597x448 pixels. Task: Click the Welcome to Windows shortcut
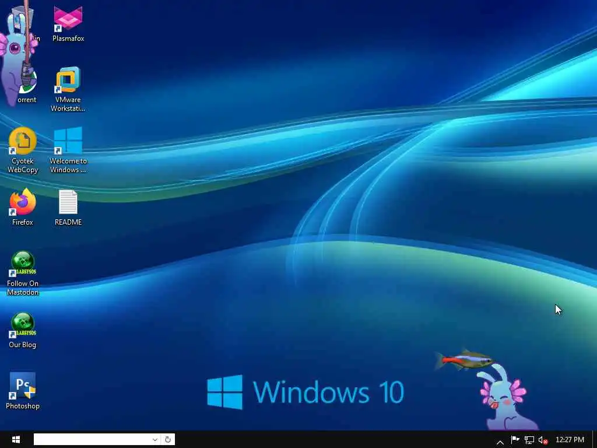pos(68,150)
